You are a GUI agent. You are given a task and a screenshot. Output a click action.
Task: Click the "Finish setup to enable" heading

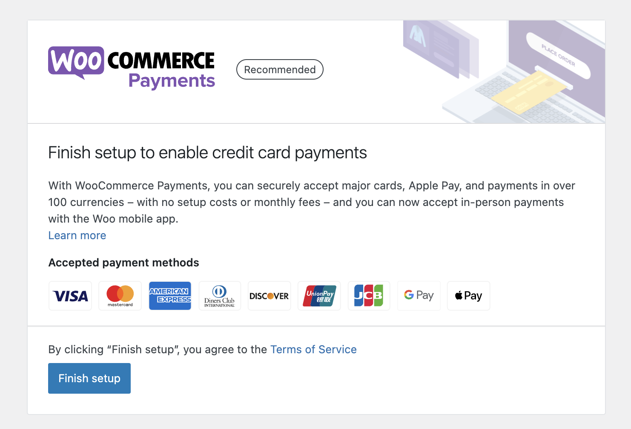(x=207, y=153)
